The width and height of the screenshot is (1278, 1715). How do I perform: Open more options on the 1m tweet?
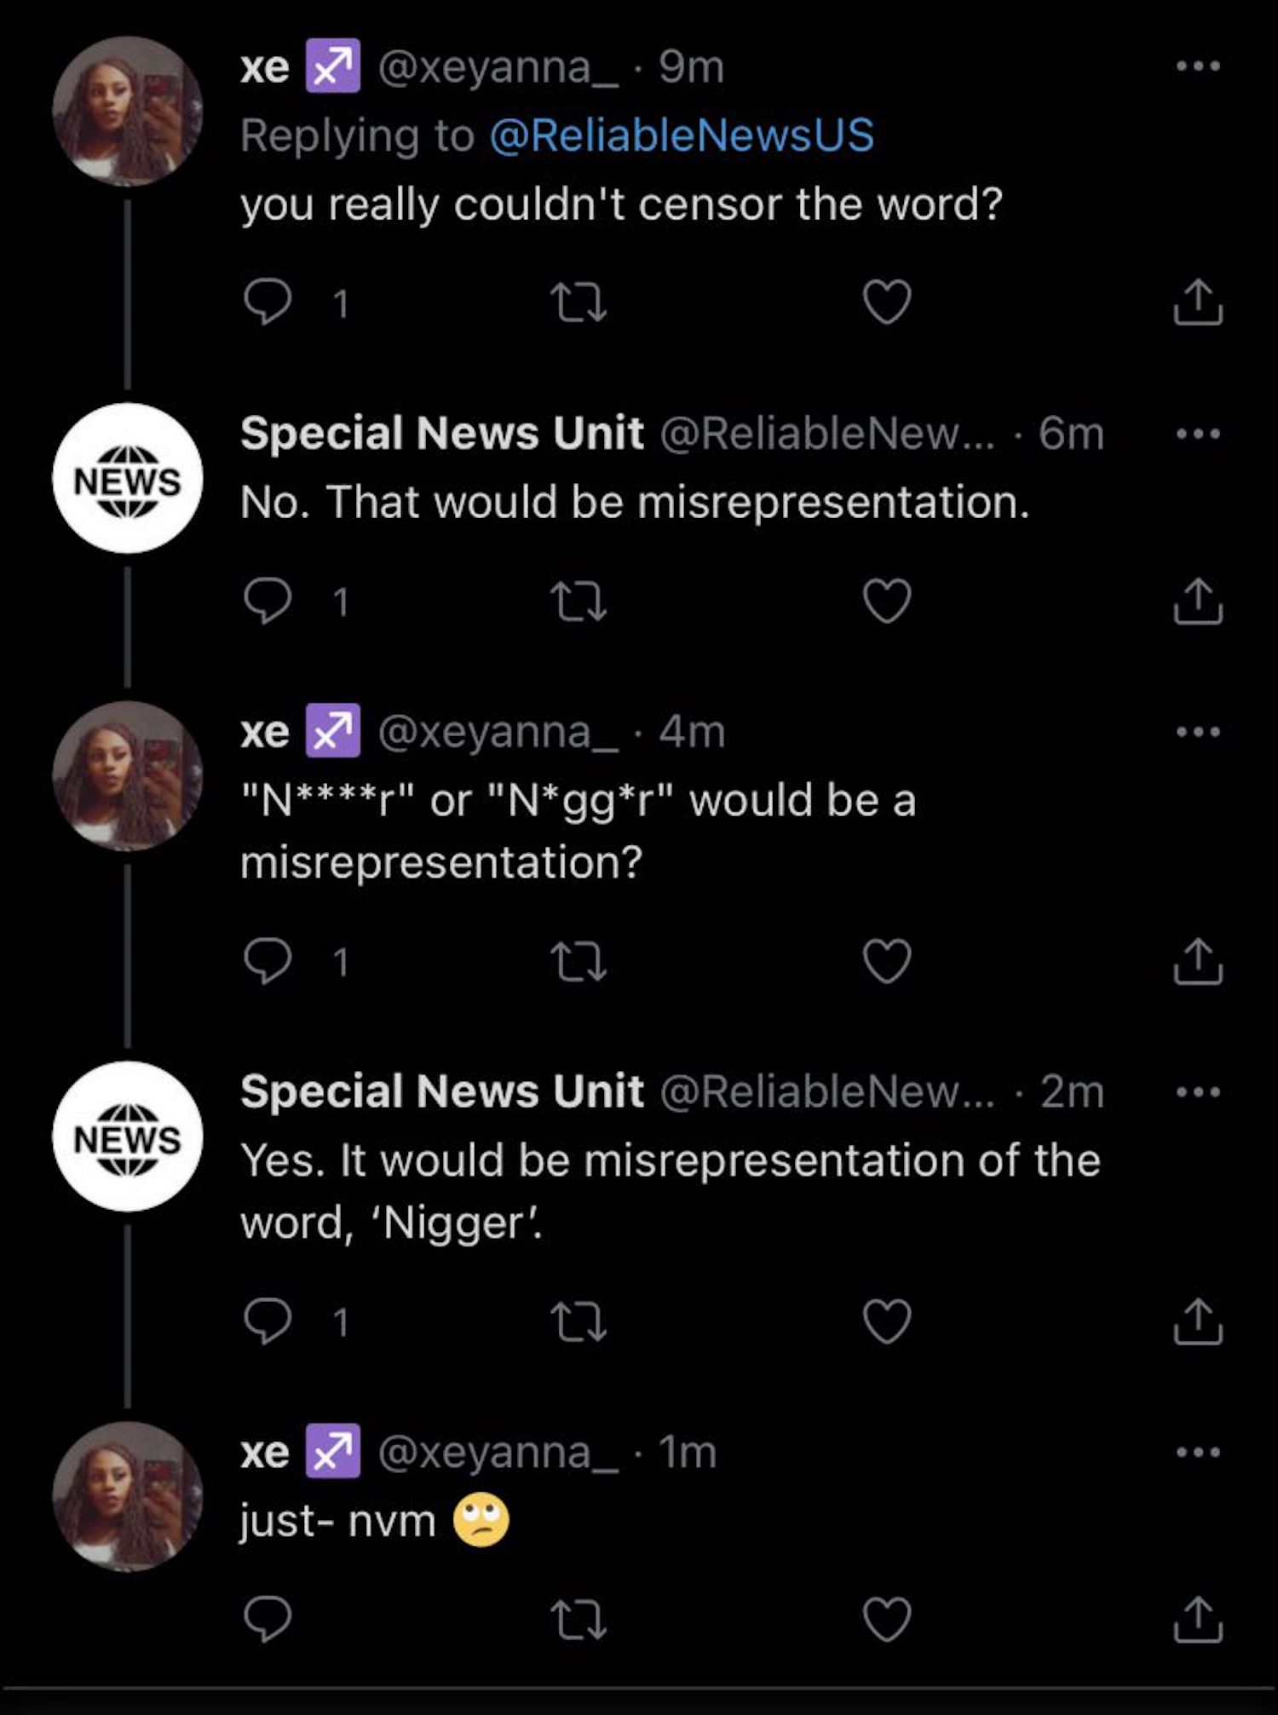1197,1451
